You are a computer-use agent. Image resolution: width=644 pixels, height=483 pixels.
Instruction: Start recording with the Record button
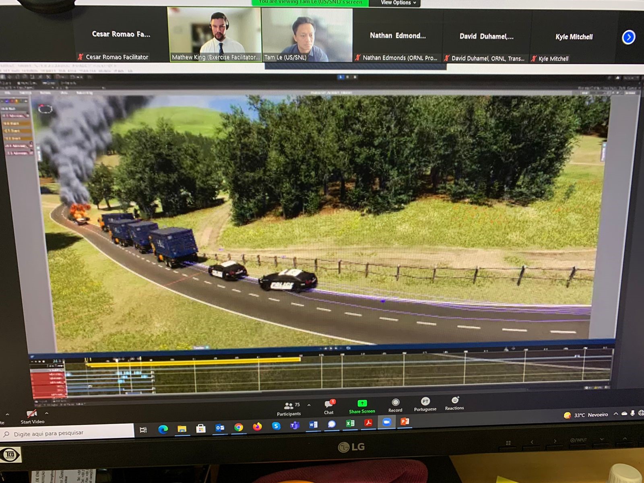coord(395,405)
